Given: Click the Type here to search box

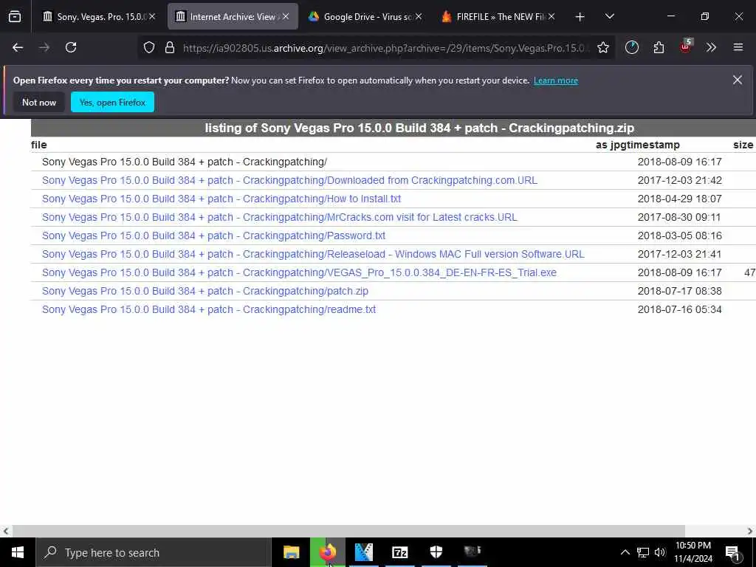Looking at the screenshot, I should pos(154,552).
